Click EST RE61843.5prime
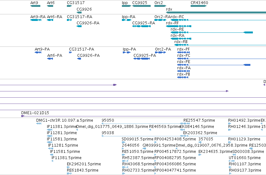266x175 pixels. click(x=83, y=170)
